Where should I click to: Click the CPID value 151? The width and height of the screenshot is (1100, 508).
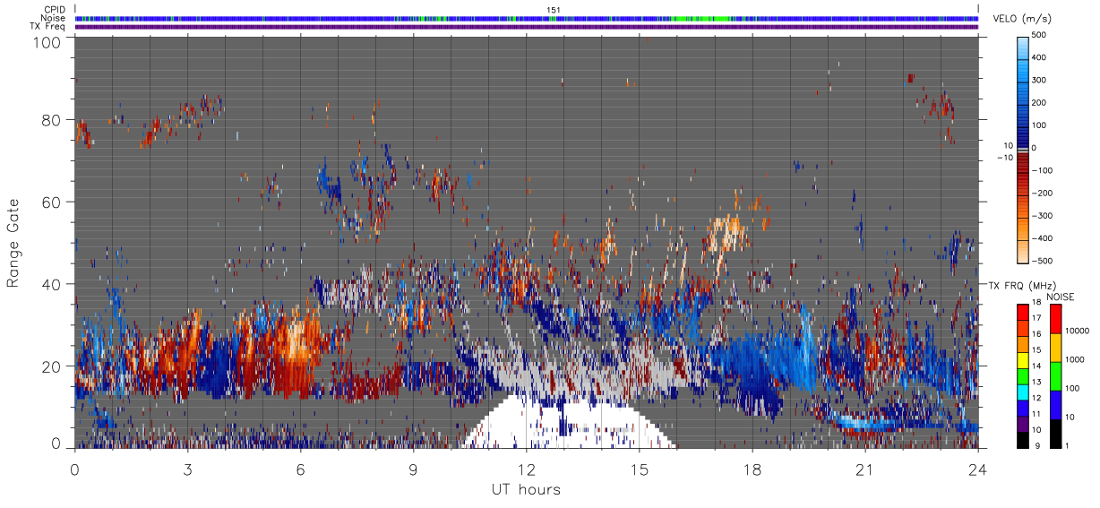pos(554,10)
